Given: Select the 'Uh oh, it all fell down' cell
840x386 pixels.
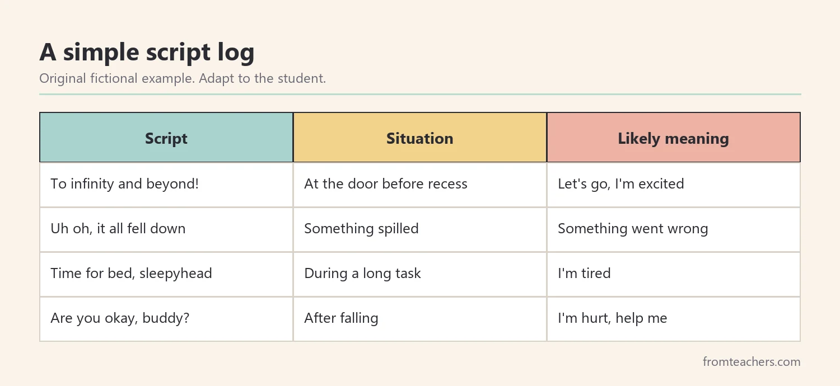Looking at the screenshot, I should 166,229.
